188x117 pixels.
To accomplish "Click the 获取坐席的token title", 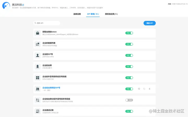I will point(50,32).
